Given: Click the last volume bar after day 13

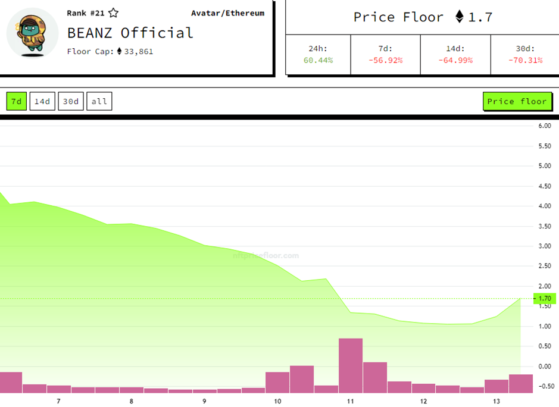Looking at the screenshot, I should click(521, 384).
